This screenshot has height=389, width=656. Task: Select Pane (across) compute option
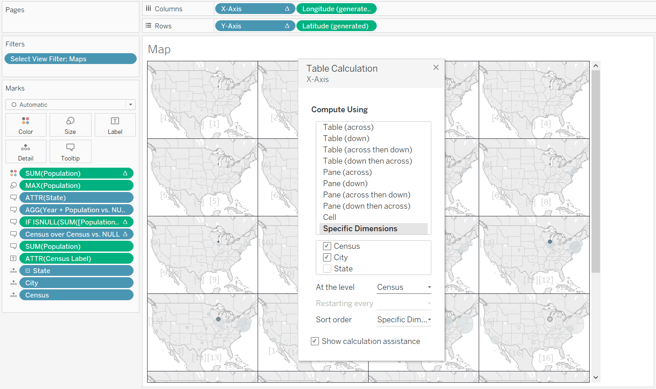[346, 172]
